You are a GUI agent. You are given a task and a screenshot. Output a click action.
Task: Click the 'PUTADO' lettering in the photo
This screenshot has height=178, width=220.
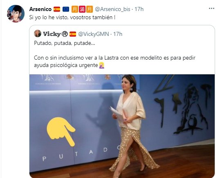pyautogui.click(x=81, y=153)
